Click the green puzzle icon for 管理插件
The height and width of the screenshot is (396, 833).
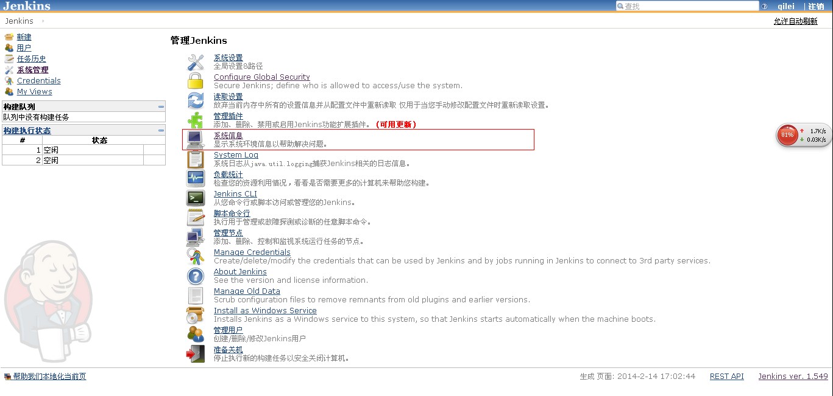click(x=196, y=120)
